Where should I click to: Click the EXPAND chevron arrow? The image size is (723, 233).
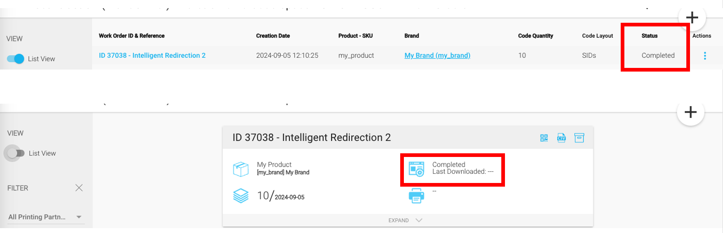pos(419,220)
